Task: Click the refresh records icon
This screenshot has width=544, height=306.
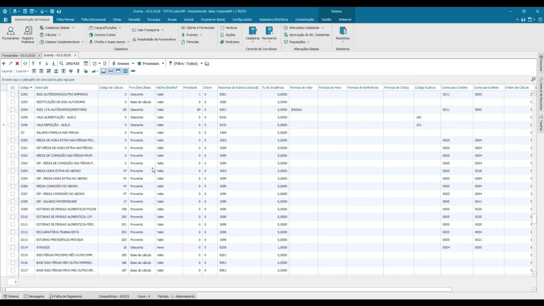Action: click(x=25, y=63)
